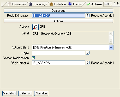Open lookup help for Règle Intégrité

pos(88,63)
